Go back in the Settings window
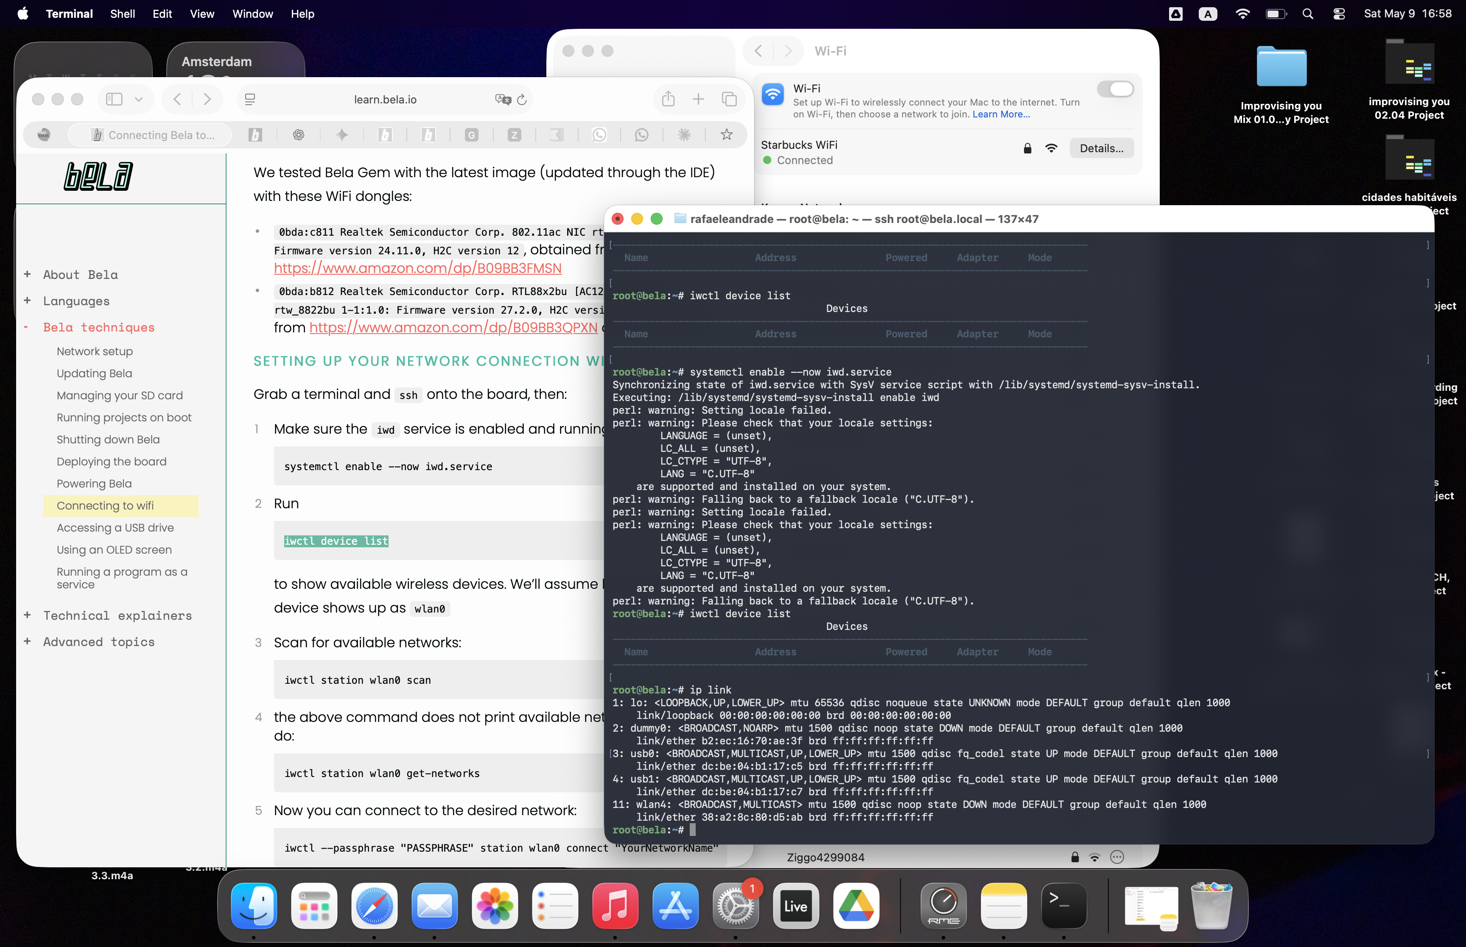Screen dimensions: 1466x947 tap(758, 51)
